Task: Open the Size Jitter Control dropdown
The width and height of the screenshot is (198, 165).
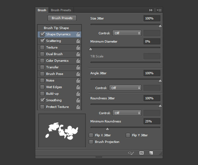Action: (127, 33)
